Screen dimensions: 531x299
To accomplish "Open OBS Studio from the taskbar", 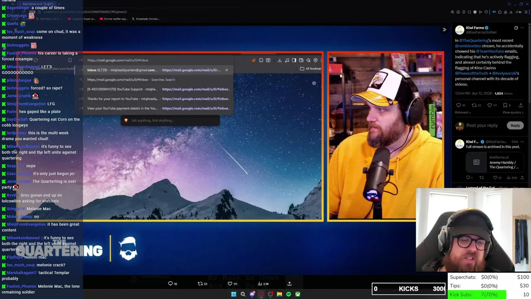I will [x=270, y=294].
